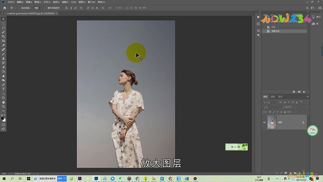Select the Healing Brush tool
Viewport: 323px width, 182px height.
[x=3, y=49]
